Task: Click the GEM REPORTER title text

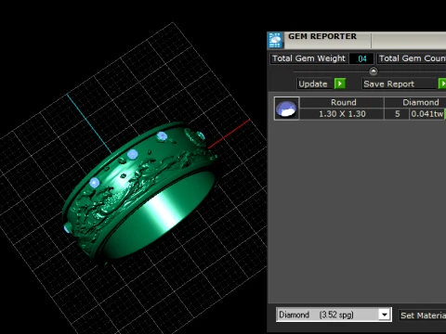Action: tap(322, 36)
